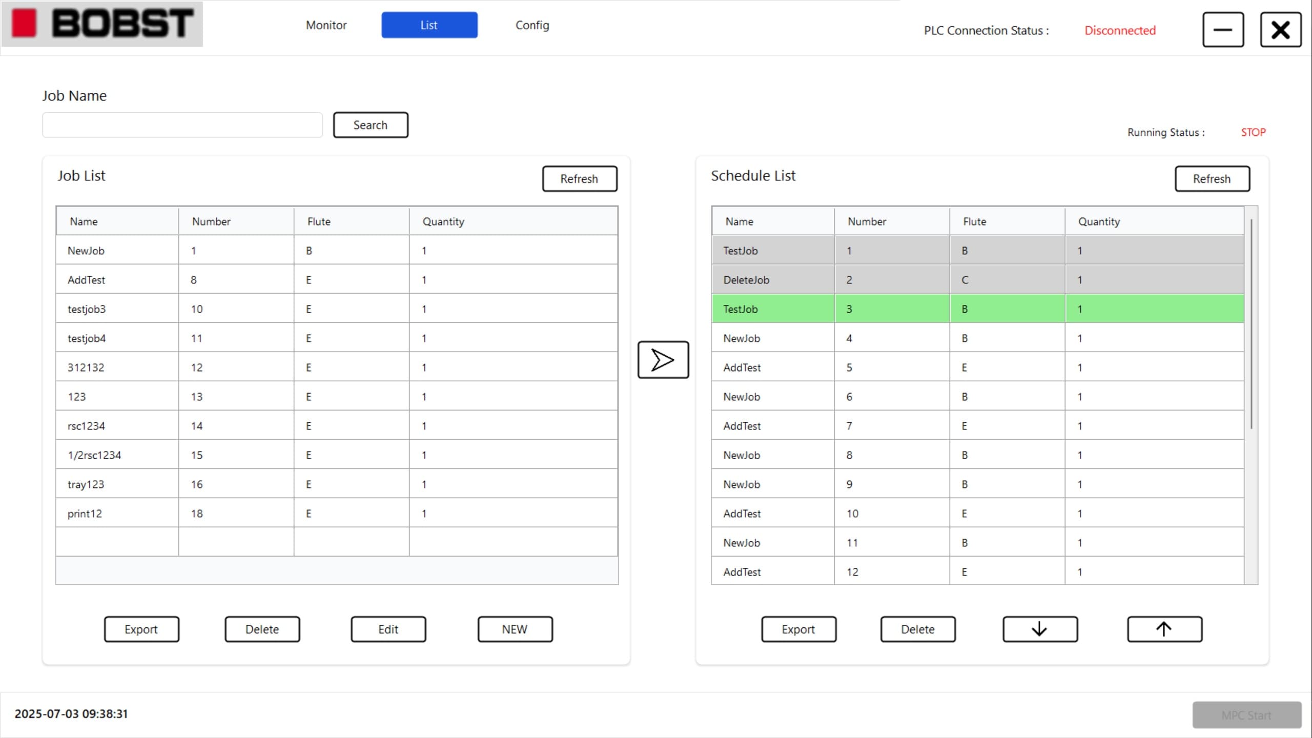This screenshot has width=1312, height=738.
Task: Refresh the Schedule List
Action: coord(1212,179)
